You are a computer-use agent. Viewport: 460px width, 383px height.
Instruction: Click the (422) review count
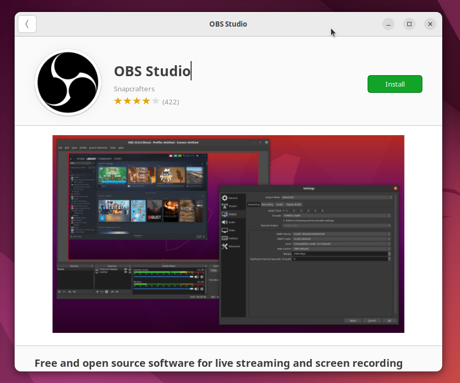tap(170, 102)
